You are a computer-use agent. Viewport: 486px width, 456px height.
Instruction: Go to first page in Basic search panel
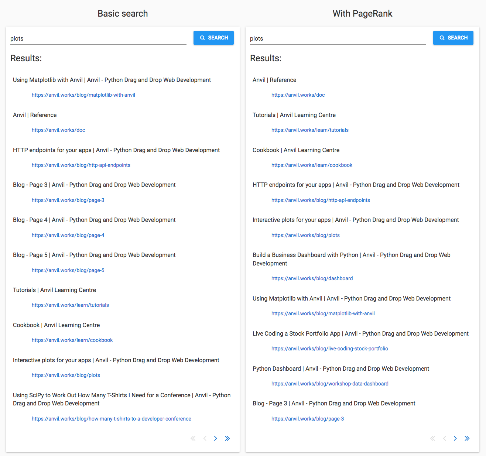(x=193, y=439)
